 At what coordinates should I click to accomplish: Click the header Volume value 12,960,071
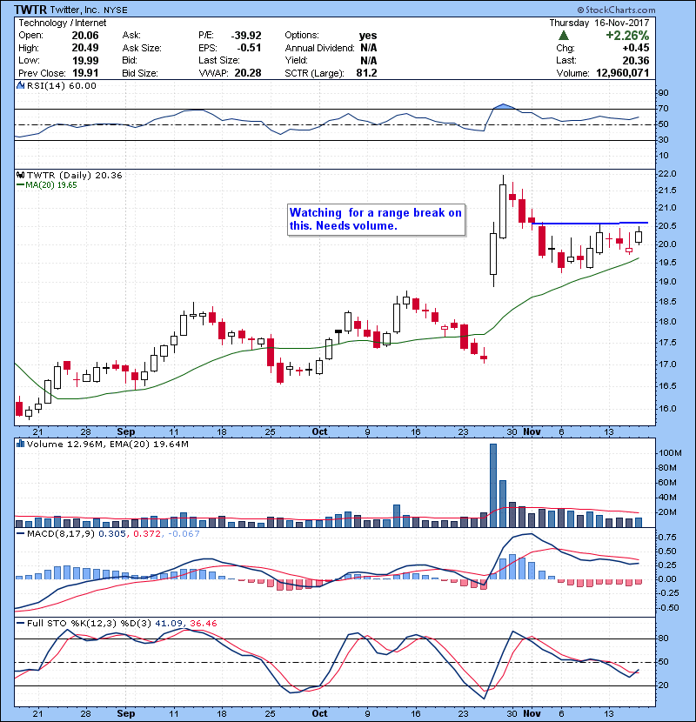coord(623,73)
